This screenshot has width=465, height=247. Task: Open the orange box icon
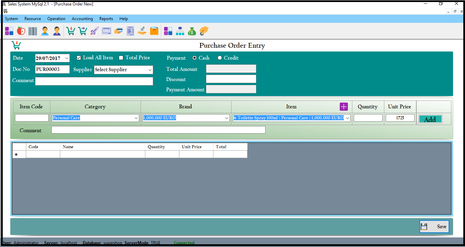point(154,31)
